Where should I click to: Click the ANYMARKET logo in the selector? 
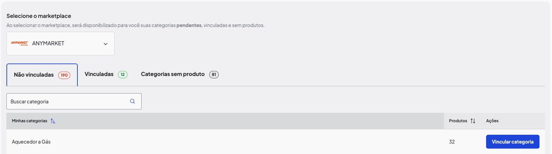[19, 43]
